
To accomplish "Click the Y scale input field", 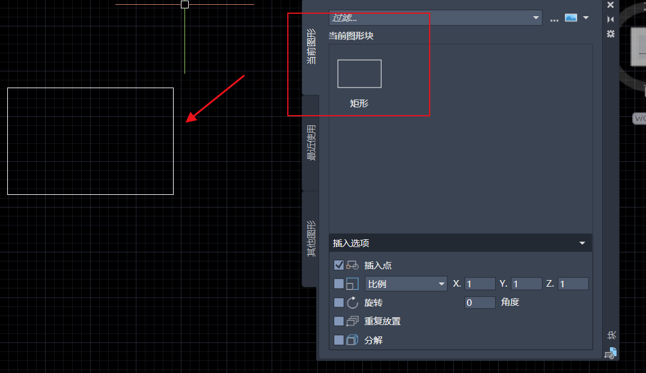I will pos(526,284).
